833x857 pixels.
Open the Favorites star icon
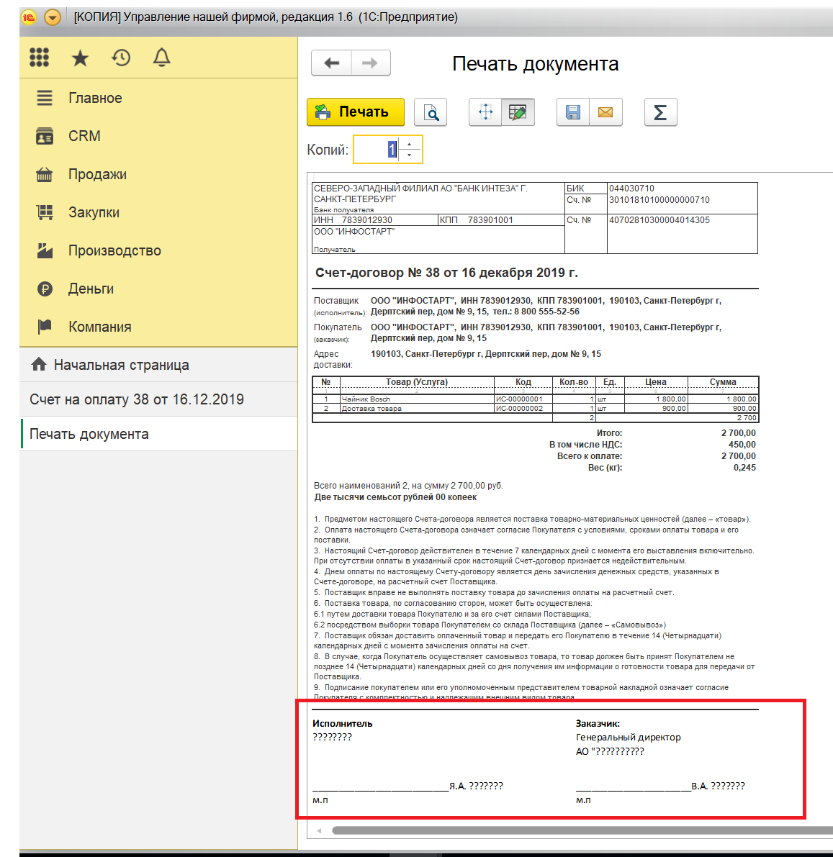(x=80, y=58)
